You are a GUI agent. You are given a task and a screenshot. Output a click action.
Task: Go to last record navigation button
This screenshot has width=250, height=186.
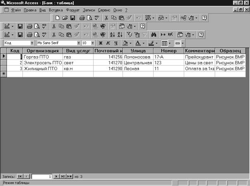pyautogui.click(x=63, y=177)
